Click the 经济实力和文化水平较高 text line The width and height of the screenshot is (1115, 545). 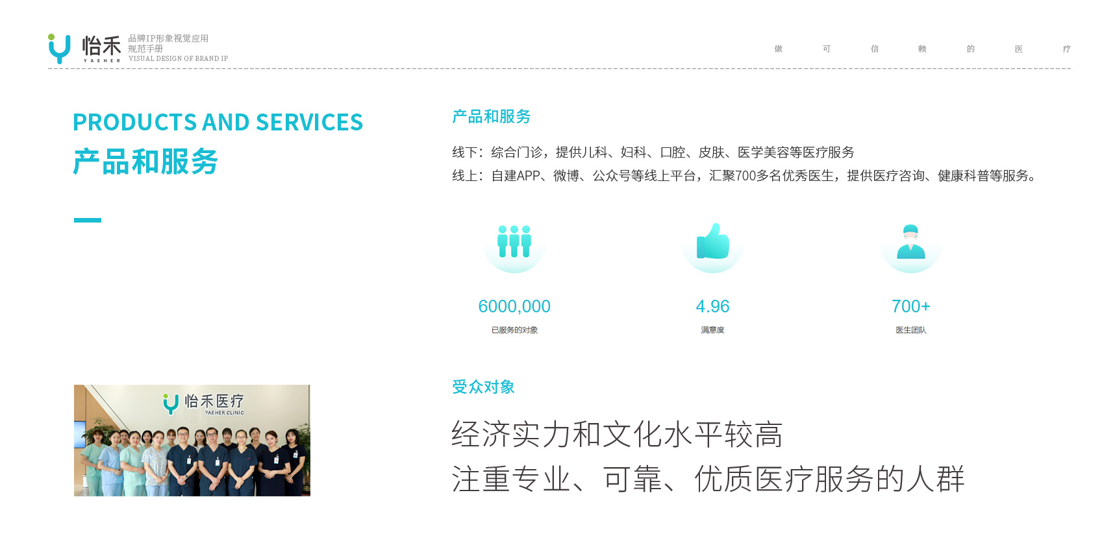click(x=617, y=434)
